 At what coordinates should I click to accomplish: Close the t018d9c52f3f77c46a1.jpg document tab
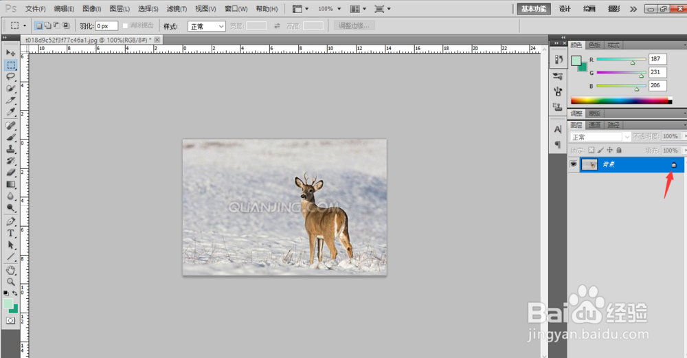pyautogui.click(x=157, y=40)
